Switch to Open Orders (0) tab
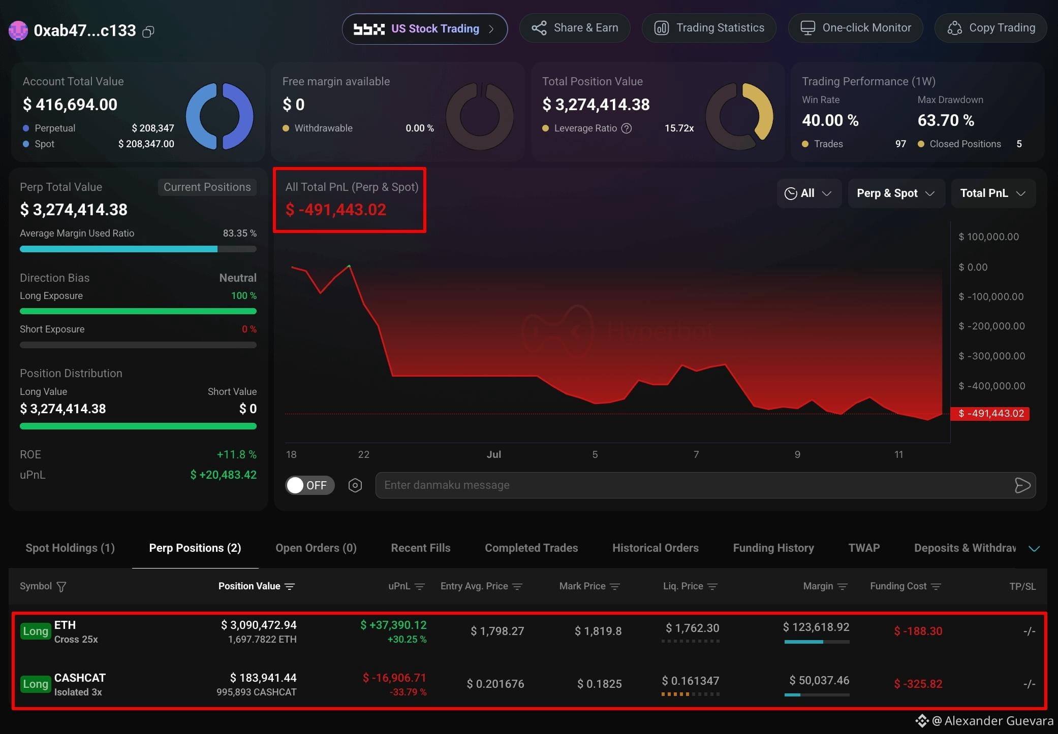The height and width of the screenshot is (734, 1058). point(316,548)
